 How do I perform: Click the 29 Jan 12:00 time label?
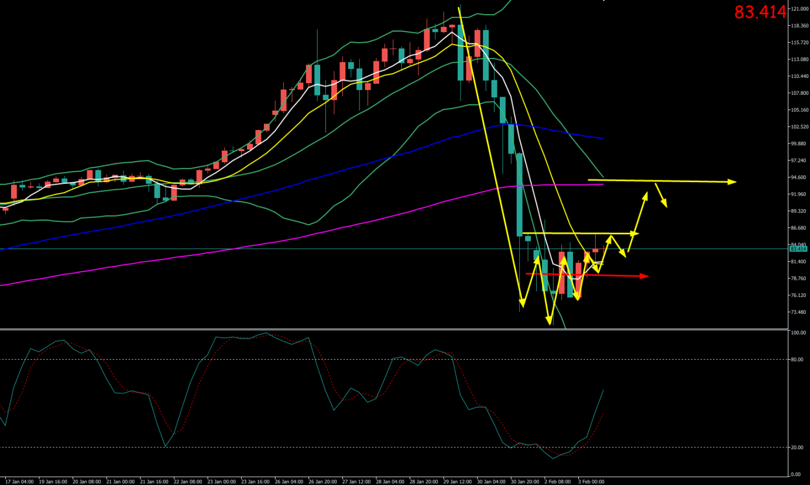coord(457,481)
